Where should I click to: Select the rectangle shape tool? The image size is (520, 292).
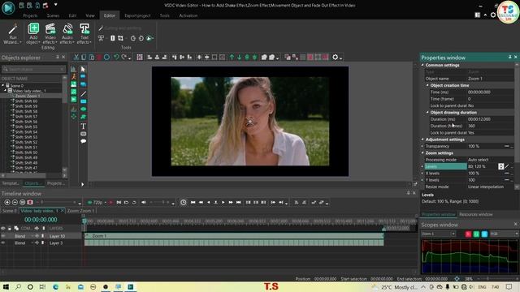[83, 101]
